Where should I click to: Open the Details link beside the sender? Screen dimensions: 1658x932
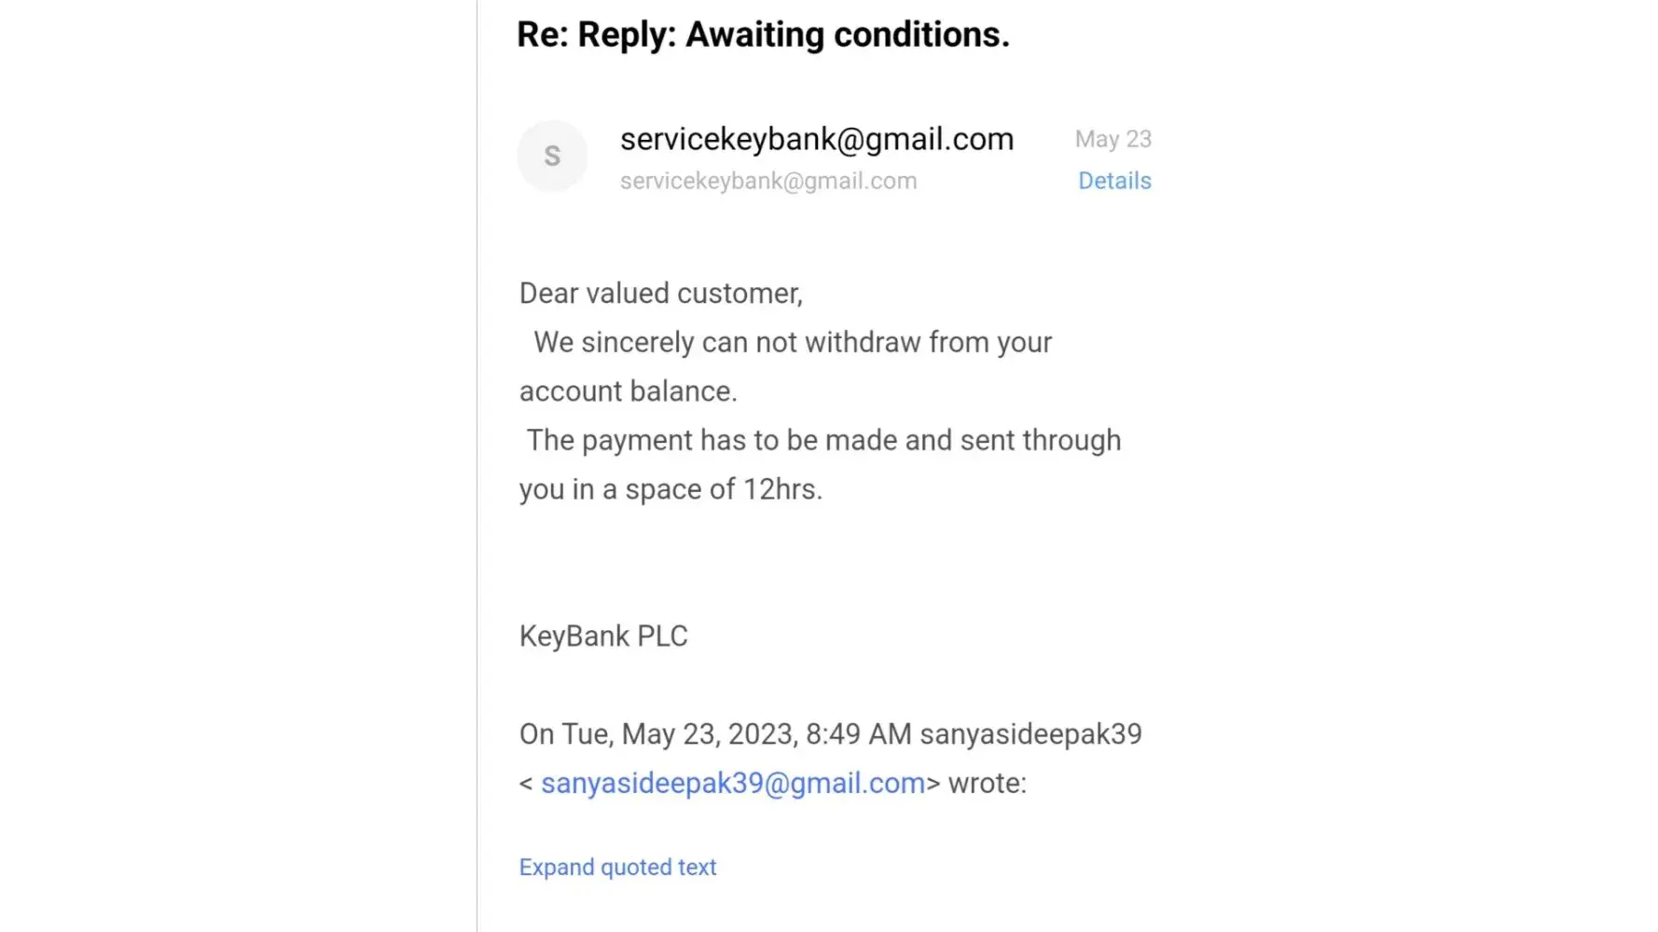(1114, 181)
